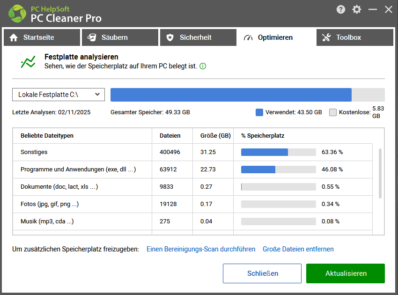Click the 0.34 % percentage value
The width and height of the screenshot is (398, 295).
pos(330,204)
